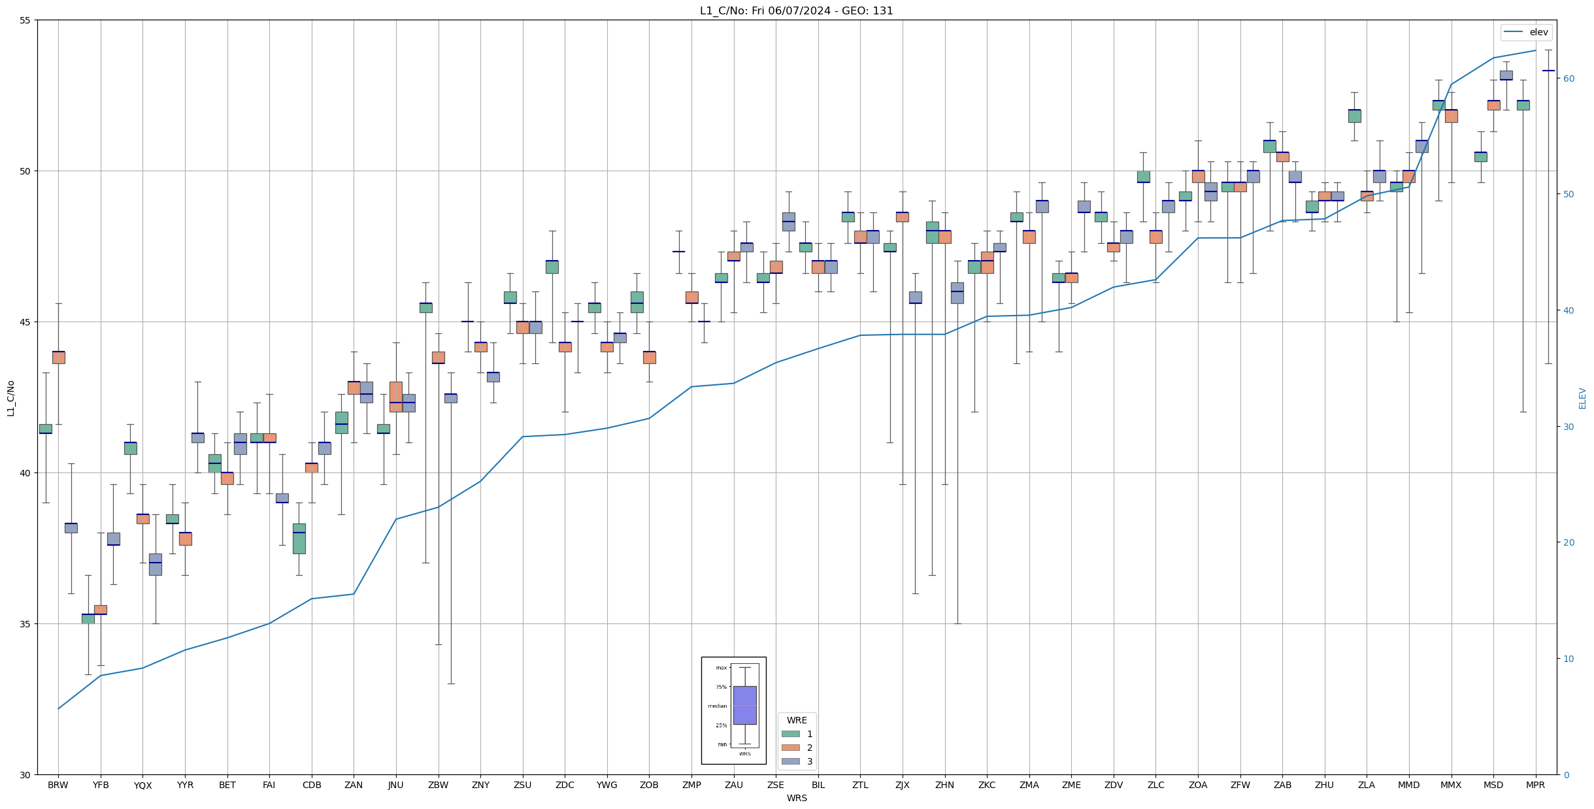Viewport: 1594px width, 809px height.
Task: Click the FAI x-axis label
Action: (x=269, y=785)
